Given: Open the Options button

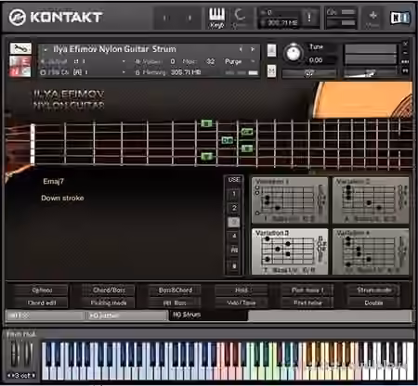Looking at the screenshot, I should pyautogui.click(x=42, y=290).
